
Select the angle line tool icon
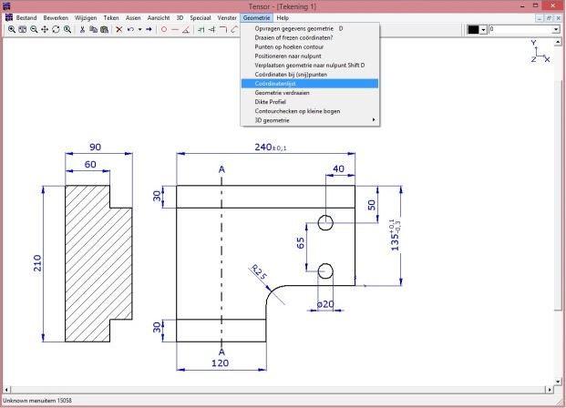click(x=186, y=29)
